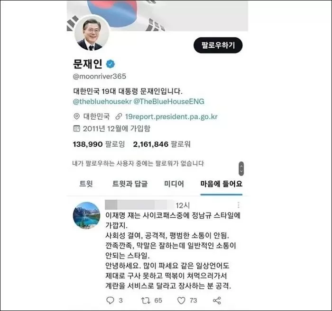Open the 트윗과 답글 tab

(x=130, y=183)
